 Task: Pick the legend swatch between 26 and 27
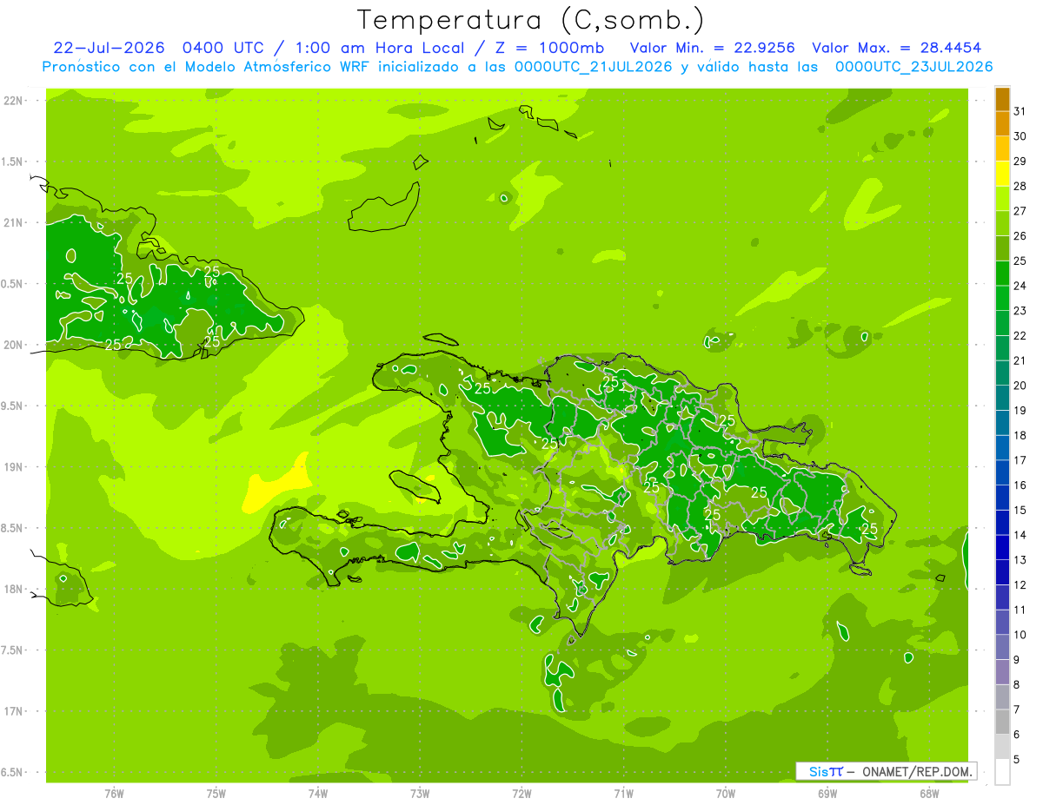(1002, 223)
